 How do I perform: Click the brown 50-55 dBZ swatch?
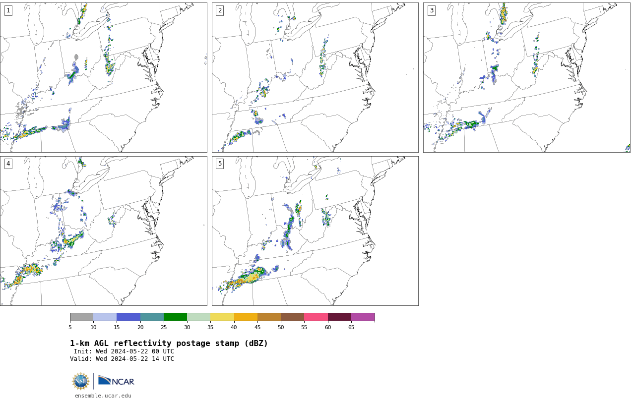tap(293, 317)
